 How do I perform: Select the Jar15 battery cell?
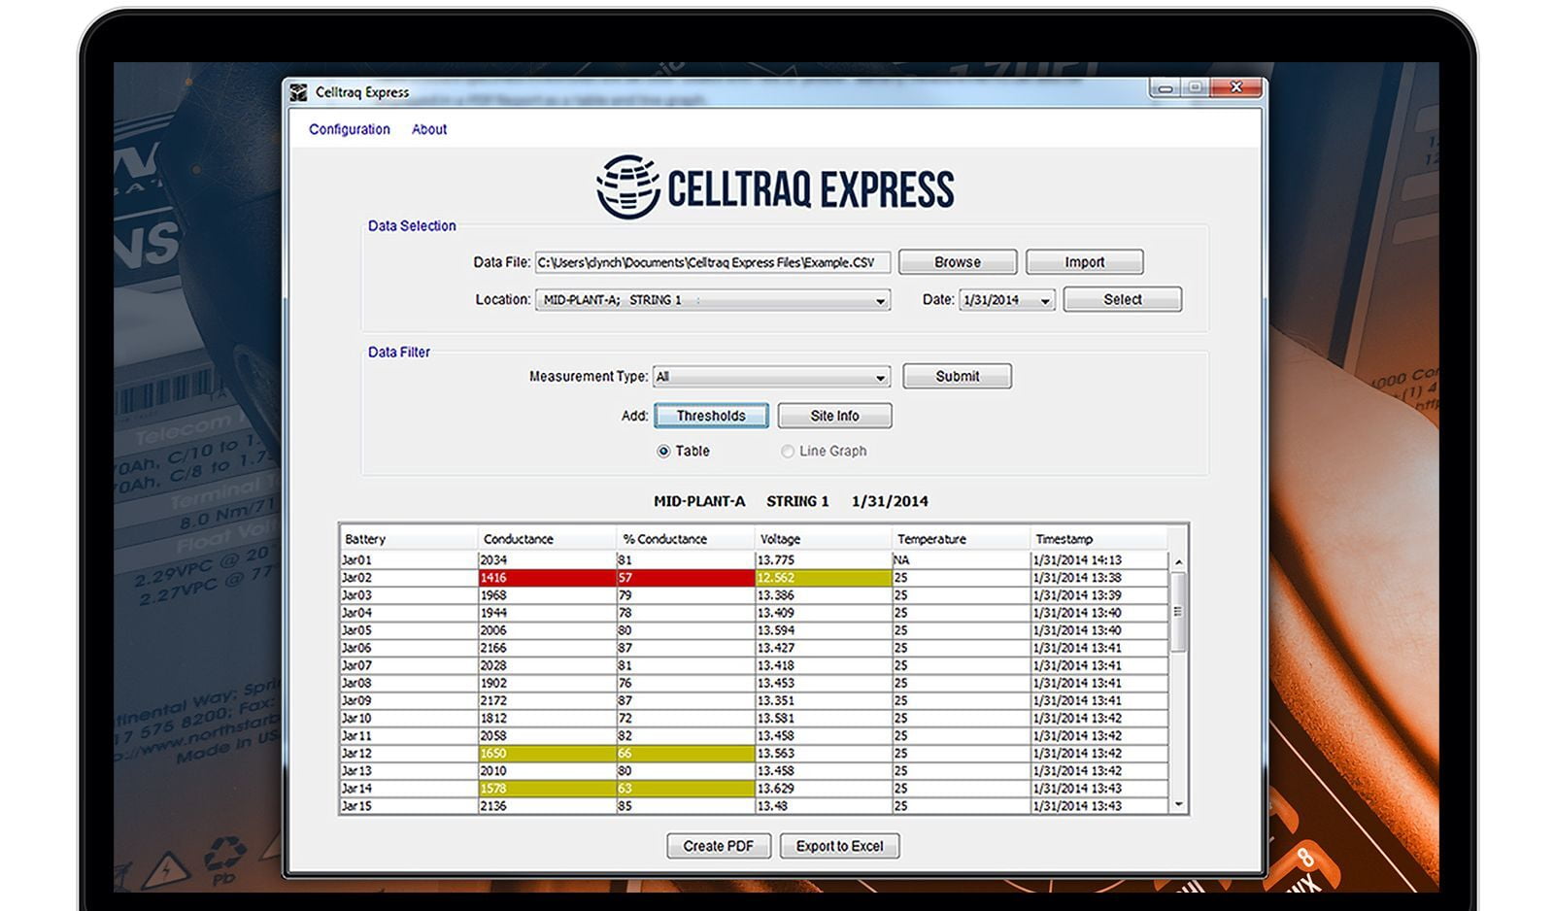409,805
